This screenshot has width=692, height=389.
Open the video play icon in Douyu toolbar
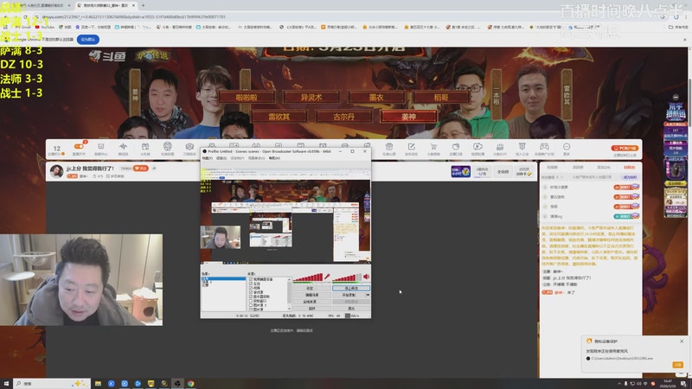point(477,147)
